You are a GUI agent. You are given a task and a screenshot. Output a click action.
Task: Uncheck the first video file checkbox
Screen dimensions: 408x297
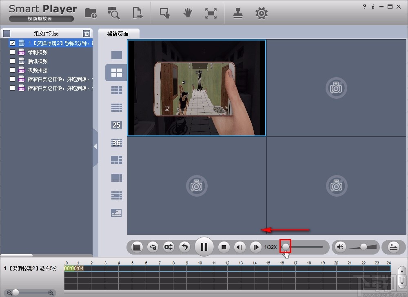(x=12, y=43)
